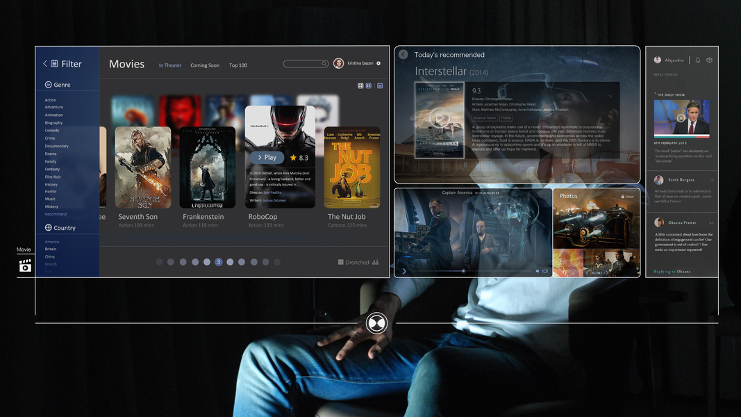Click the Drenched label
This screenshot has height=417, width=741.
tap(357, 263)
